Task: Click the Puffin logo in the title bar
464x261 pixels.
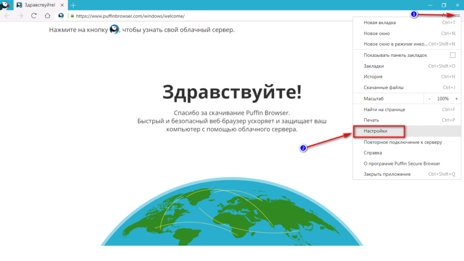Action: [5, 5]
